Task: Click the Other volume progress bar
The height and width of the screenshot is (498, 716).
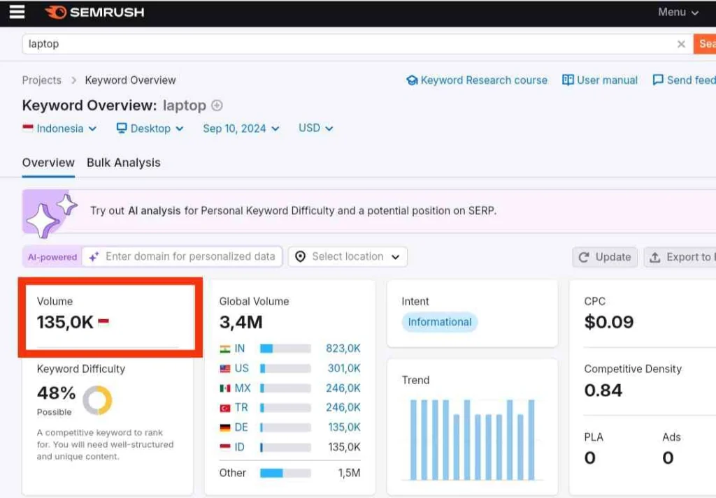Action: coord(285,473)
